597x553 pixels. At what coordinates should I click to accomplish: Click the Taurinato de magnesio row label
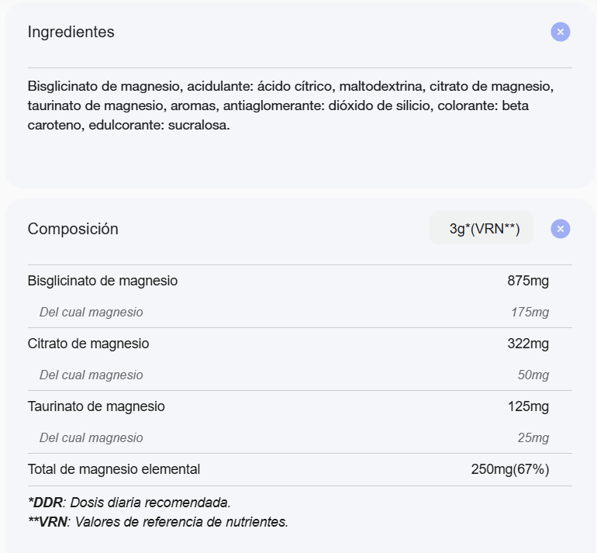(x=96, y=406)
